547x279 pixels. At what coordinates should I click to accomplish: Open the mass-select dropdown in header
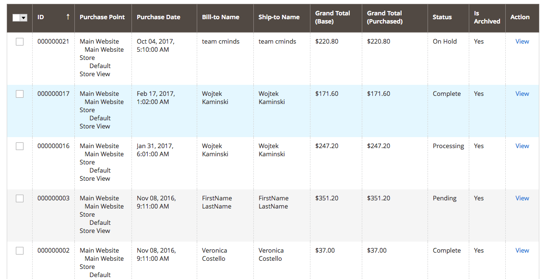point(24,17)
